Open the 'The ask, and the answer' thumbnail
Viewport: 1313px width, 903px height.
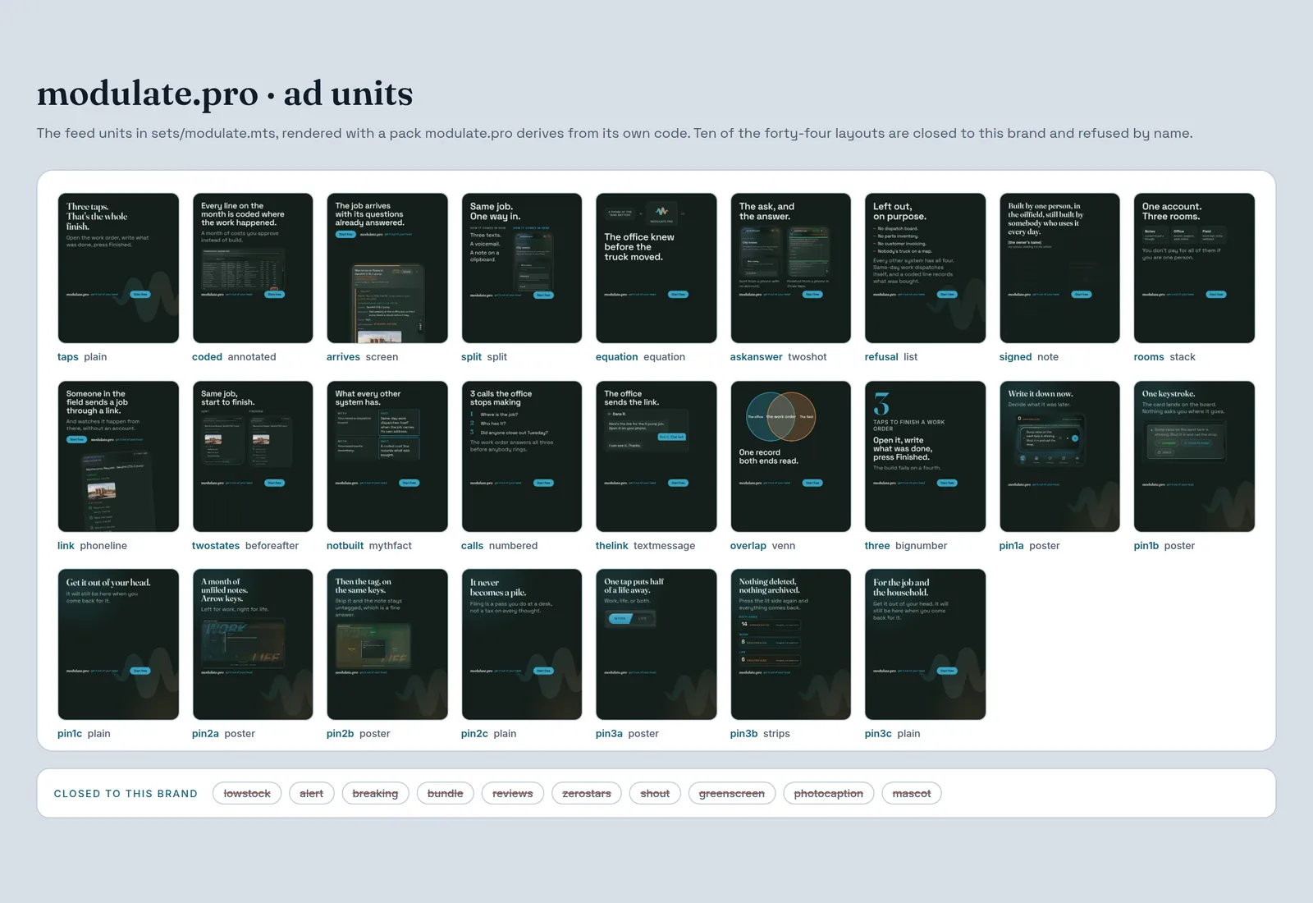[791, 268]
